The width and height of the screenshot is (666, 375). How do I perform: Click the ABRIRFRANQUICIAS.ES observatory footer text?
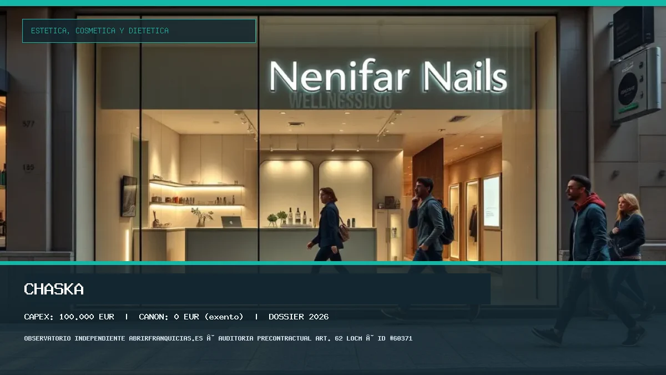[x=166, y=338]
